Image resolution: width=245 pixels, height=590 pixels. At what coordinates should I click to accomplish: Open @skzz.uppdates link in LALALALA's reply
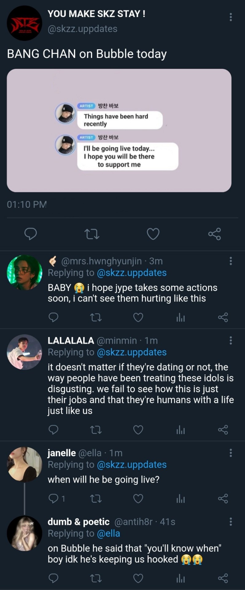pos(131,352)
